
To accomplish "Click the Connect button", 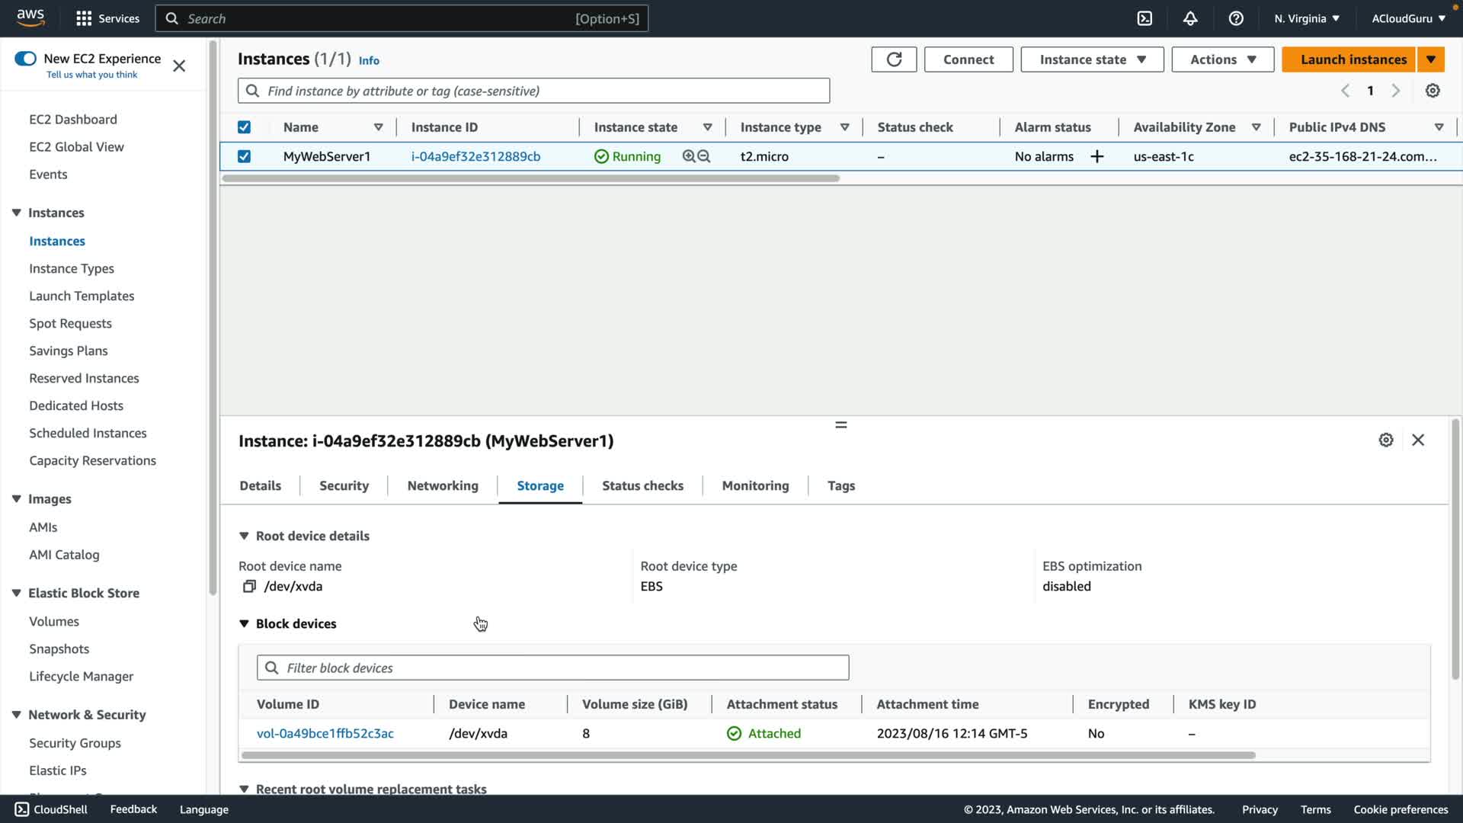I will click(968, 59).
